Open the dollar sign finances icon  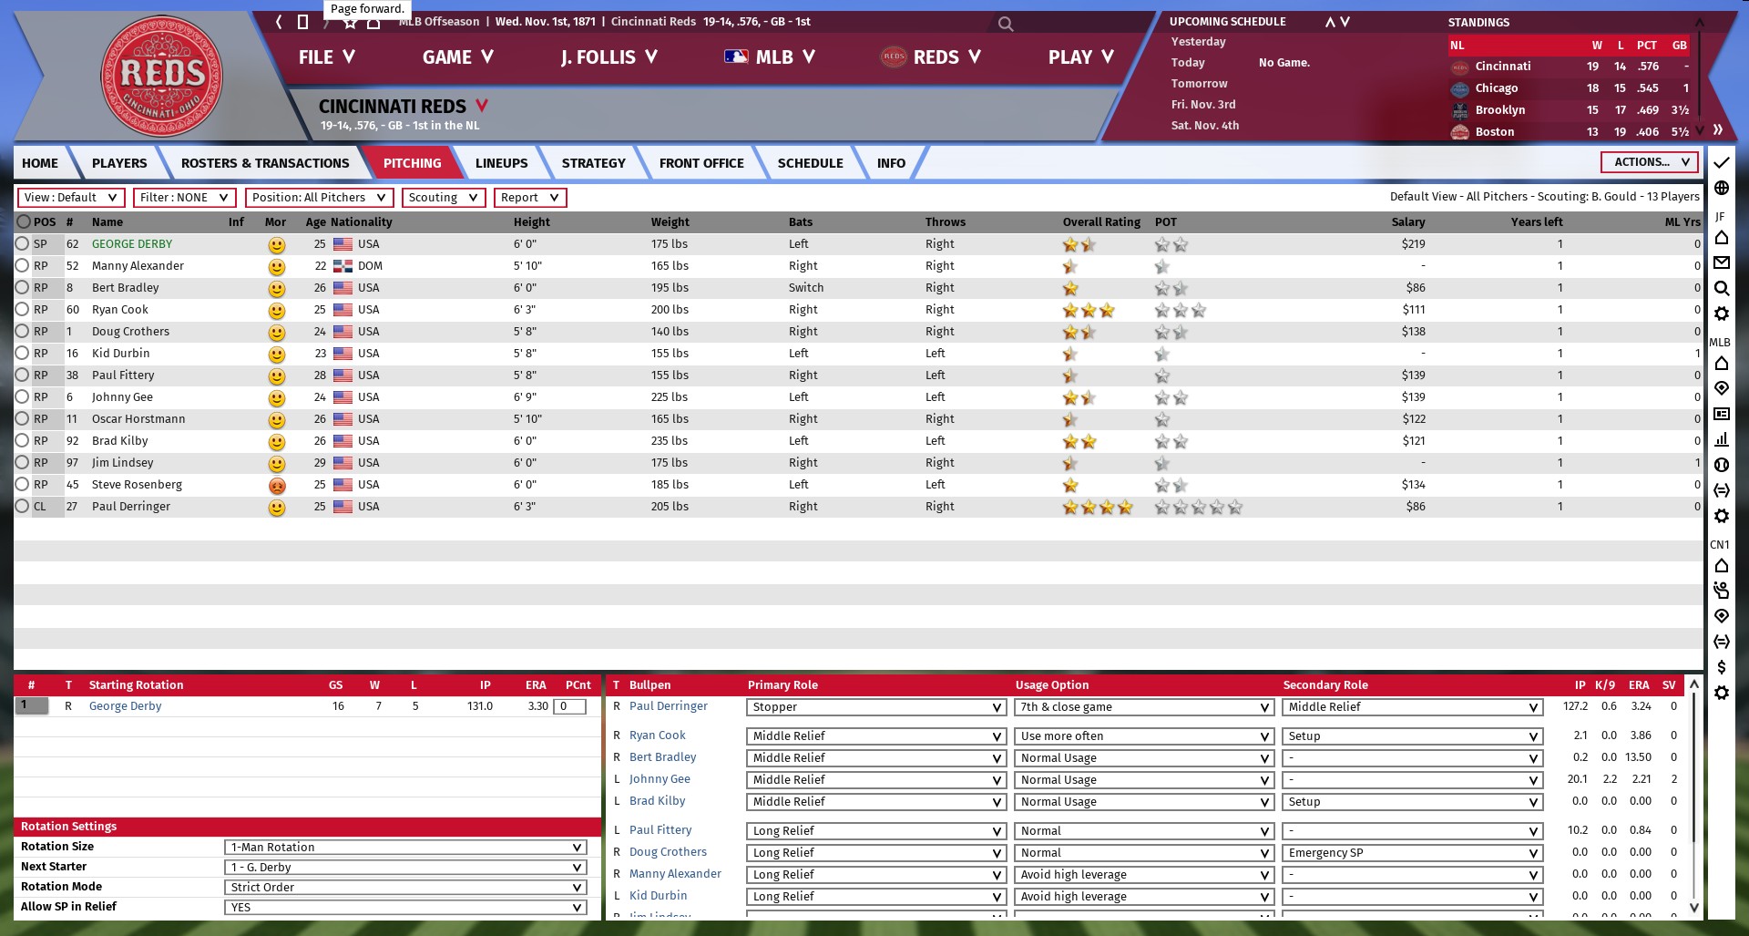1721,667
